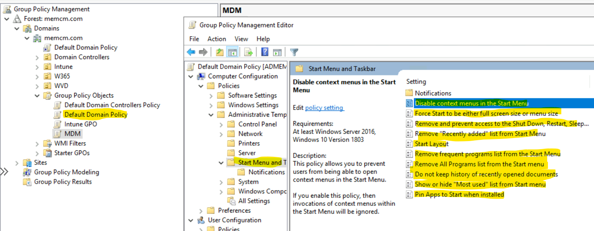Open the File menu
This screenshot has width=594, height=231.
coord(194,39)
